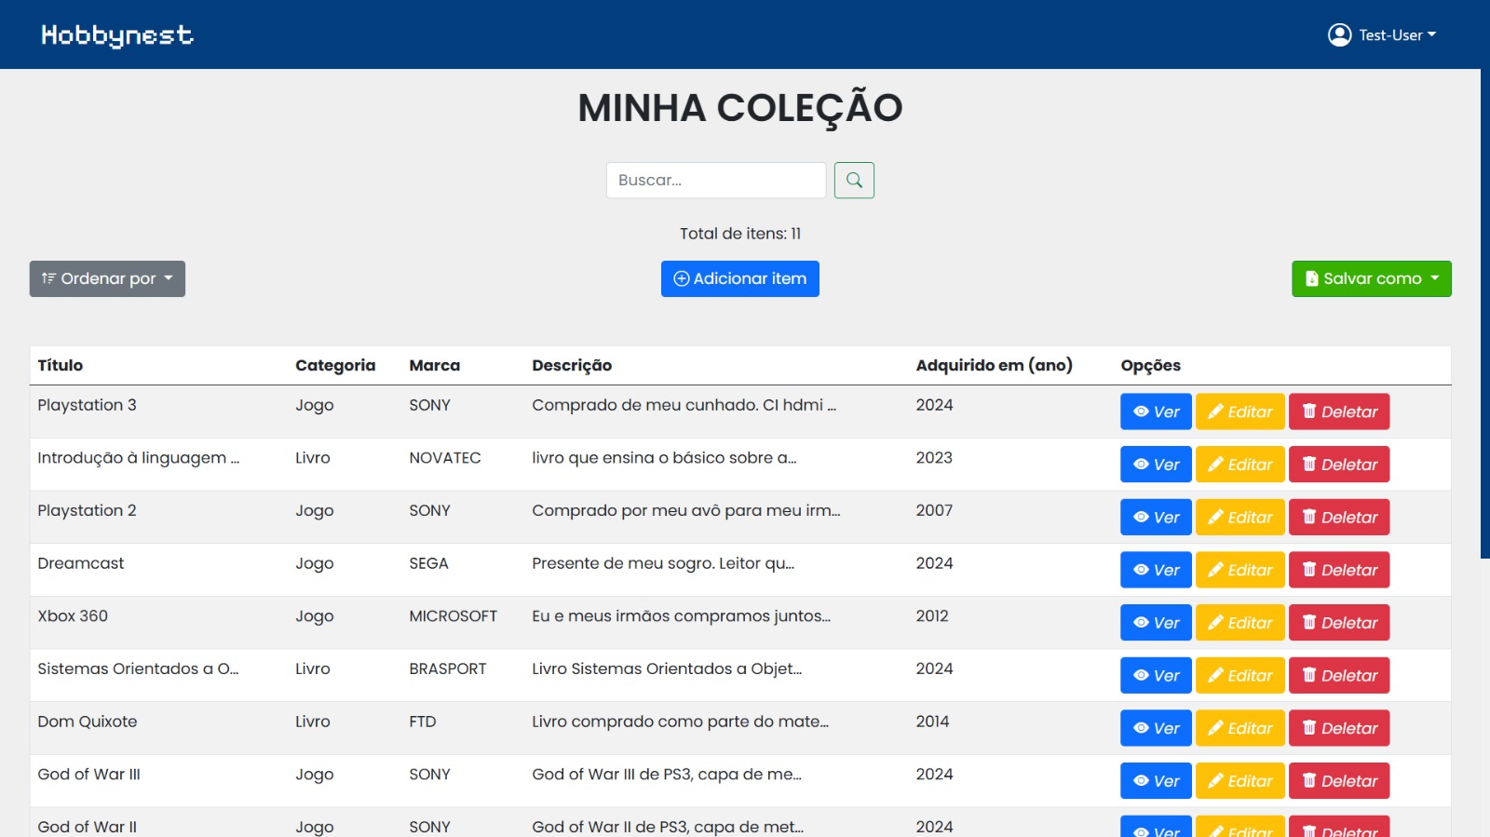View the Sistemas Orientados item
This screenshot has height=837, width=1490.
pyautogui.click(x=1156, y=675)
